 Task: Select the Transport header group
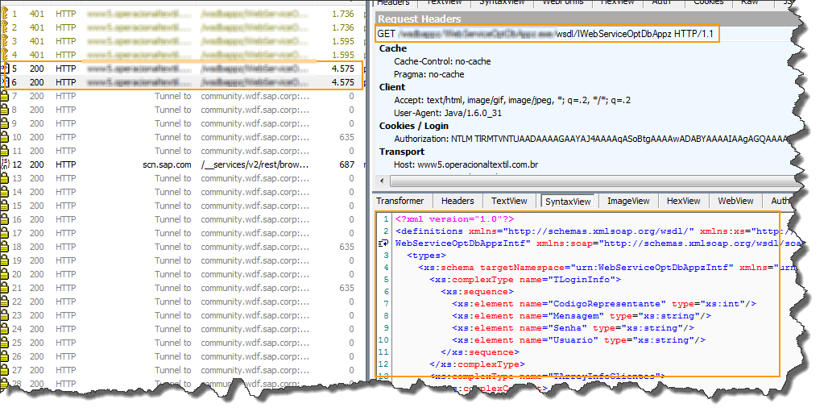(x=402, y=152)
